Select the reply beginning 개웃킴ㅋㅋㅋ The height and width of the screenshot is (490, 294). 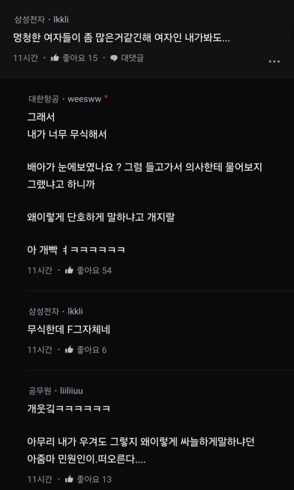[69, 408]
